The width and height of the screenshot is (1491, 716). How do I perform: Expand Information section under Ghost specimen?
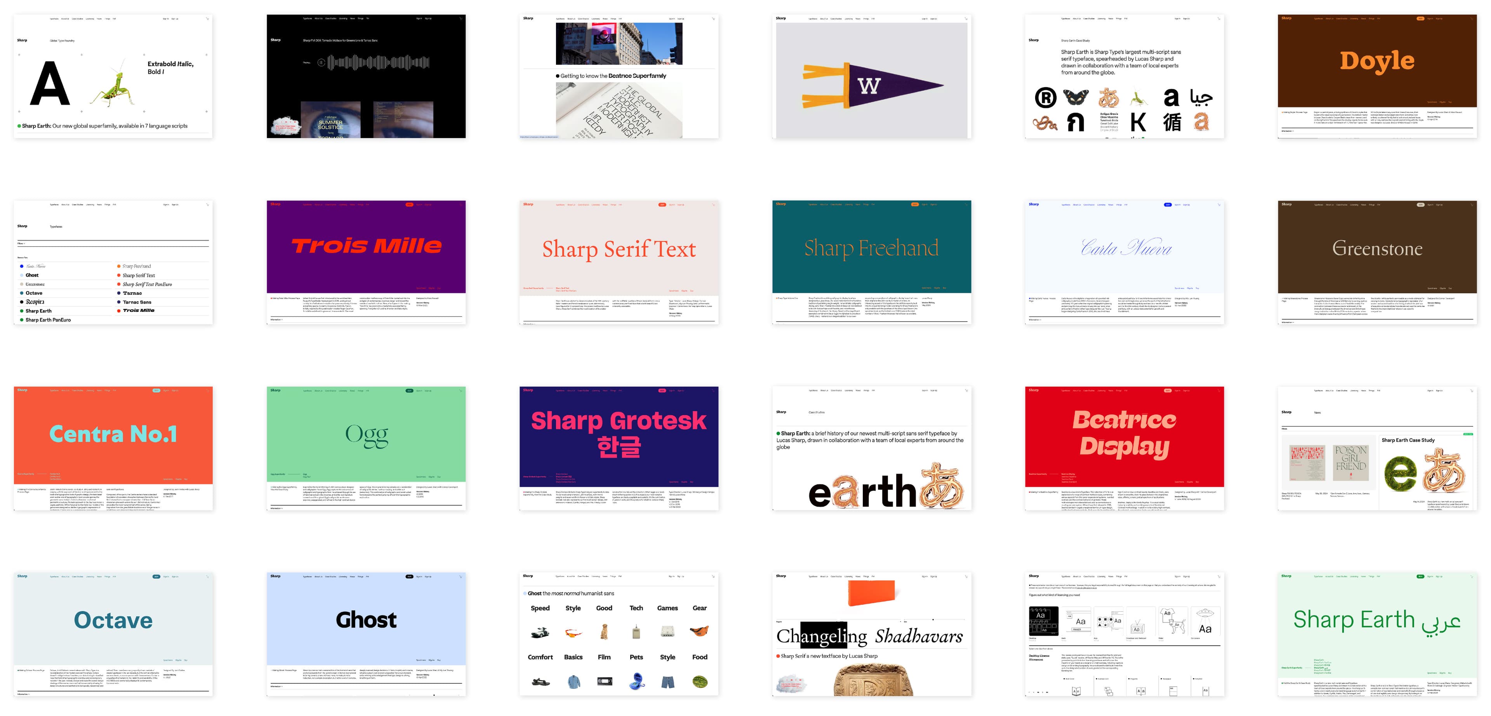tap(277, 687)
